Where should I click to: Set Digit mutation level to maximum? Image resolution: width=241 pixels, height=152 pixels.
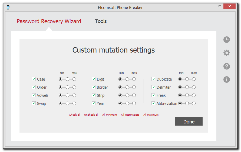coord(134,79)
